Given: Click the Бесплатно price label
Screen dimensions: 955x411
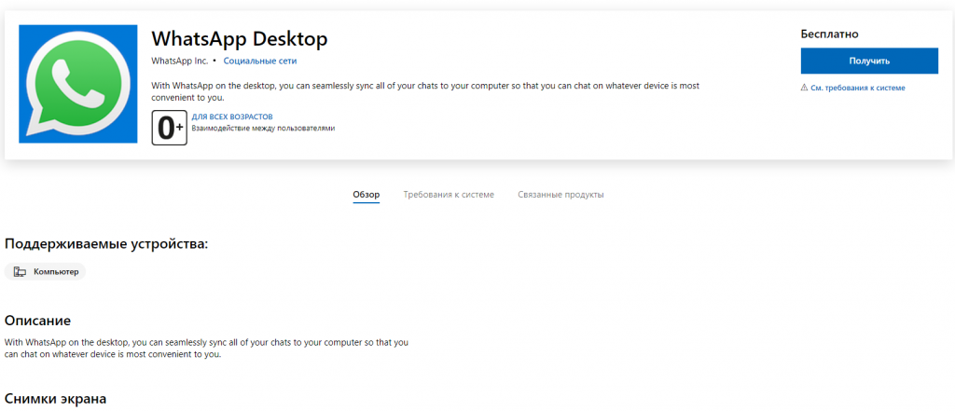Looking at the screenshot, I should (829, 34).
